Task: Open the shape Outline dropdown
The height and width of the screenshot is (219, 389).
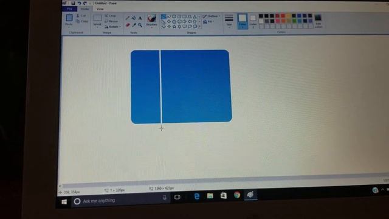Action: (212, 16)
